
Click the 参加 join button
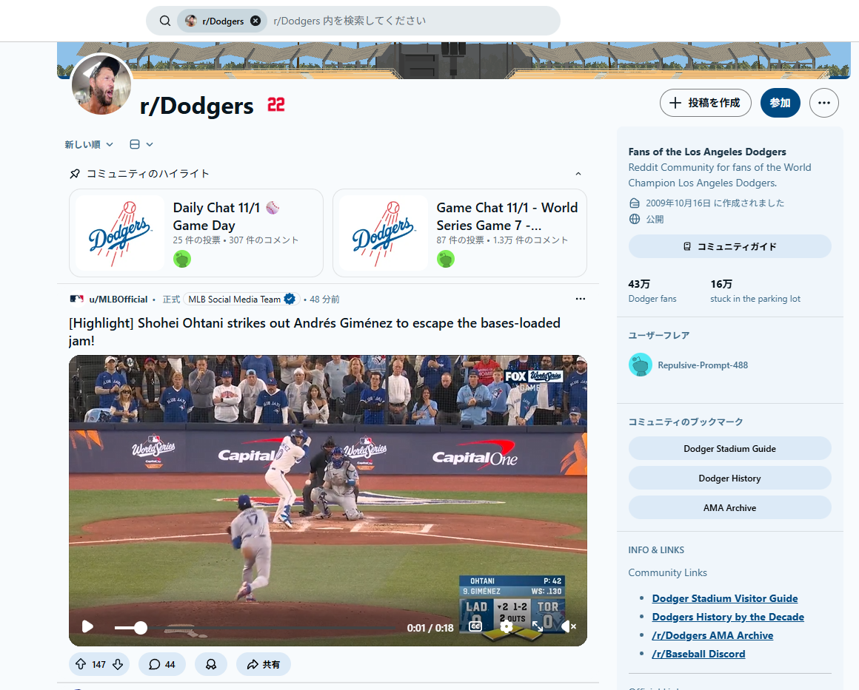(780, 104)
